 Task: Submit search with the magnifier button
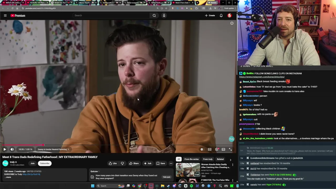tap(154, 15)
